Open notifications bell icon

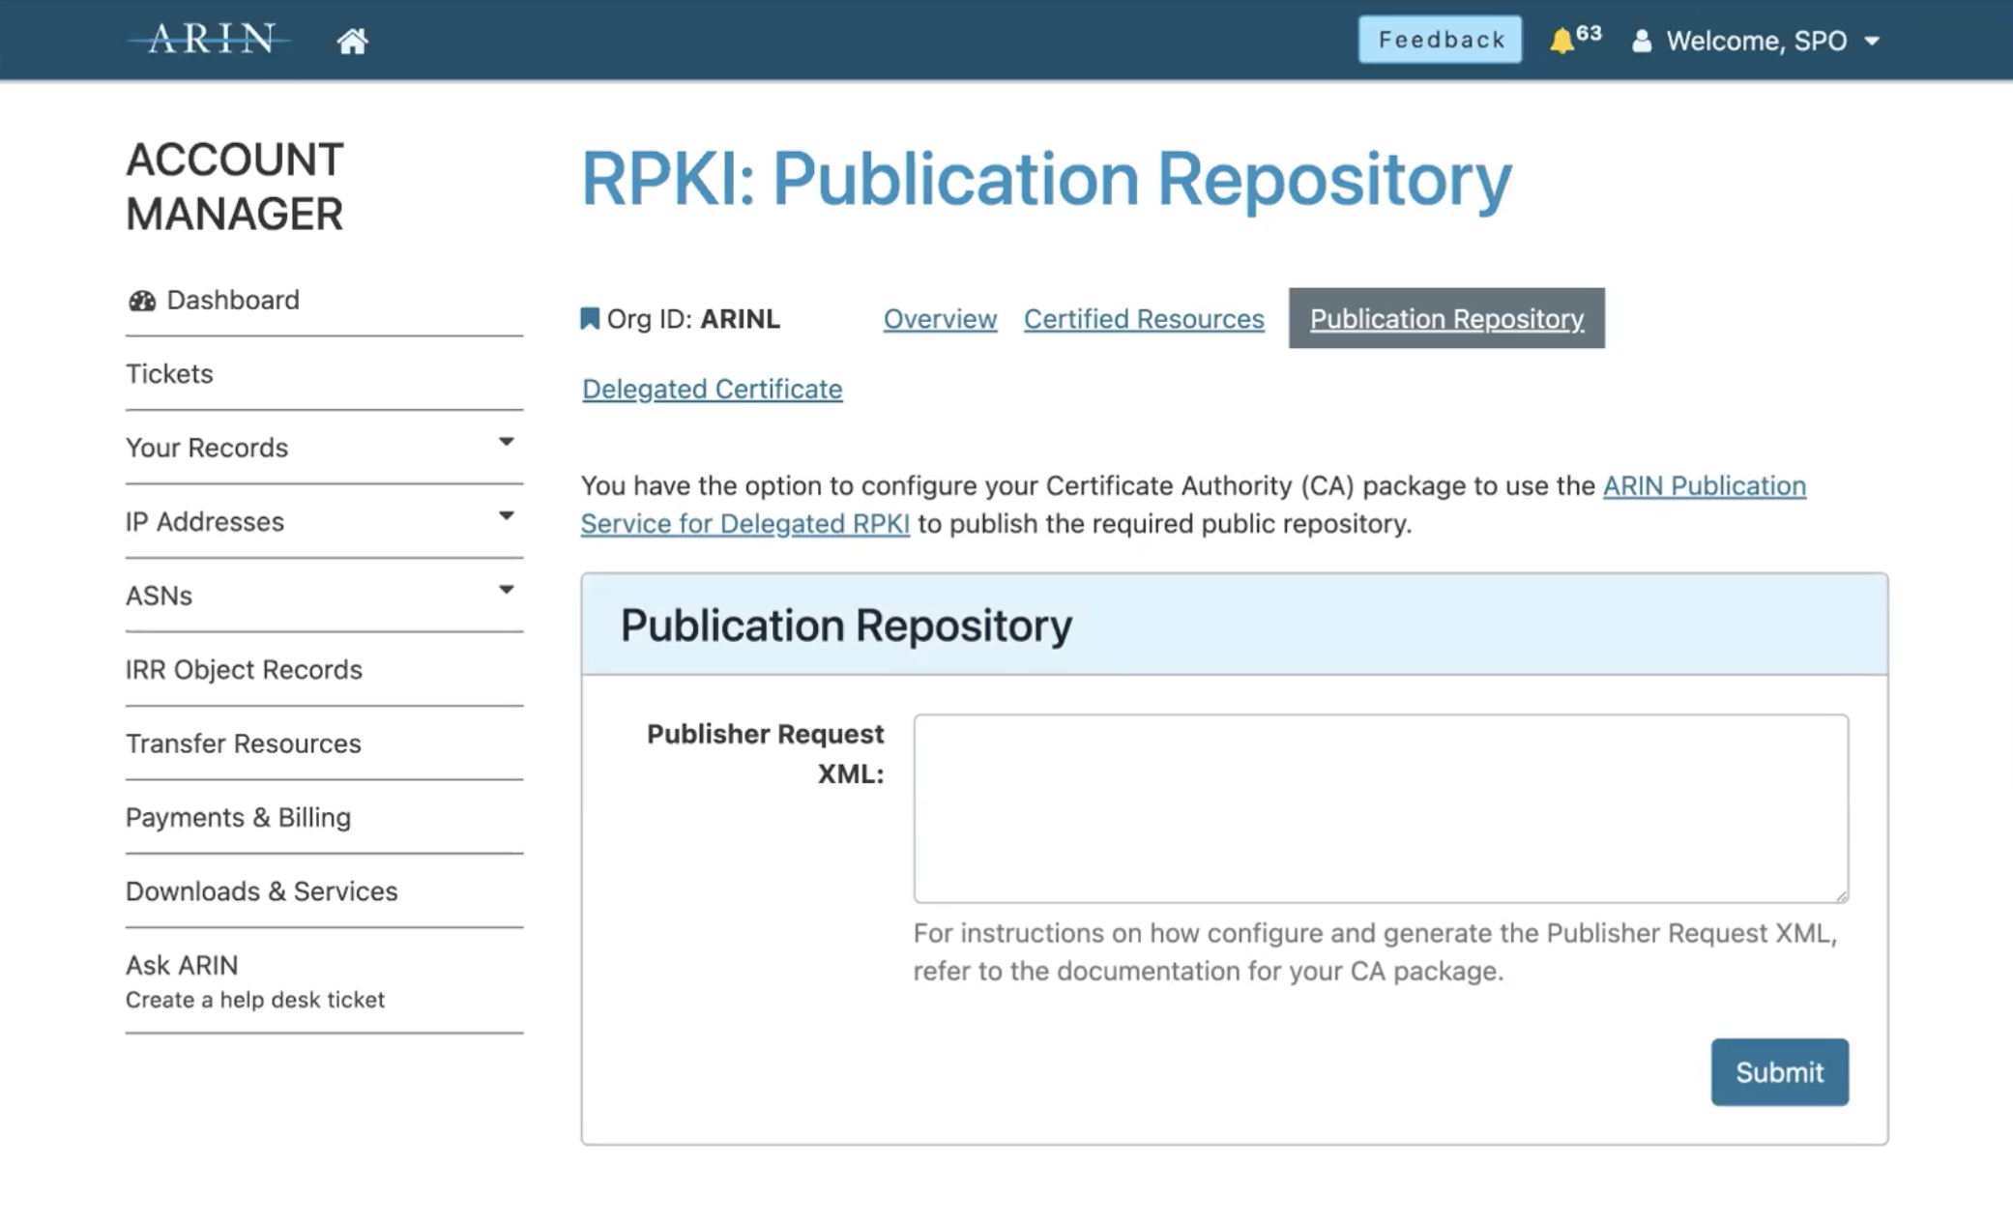[x=1561, y=41]
